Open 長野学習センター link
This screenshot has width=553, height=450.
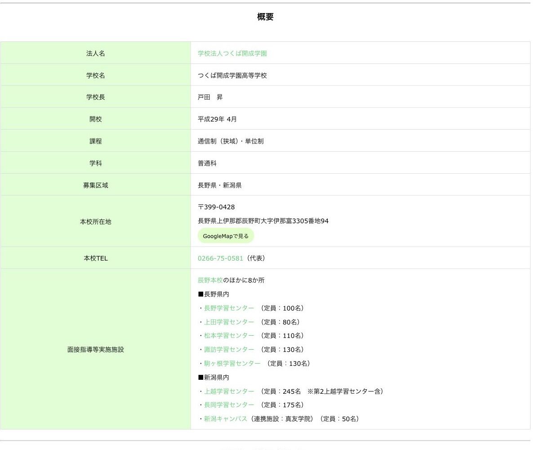(229, 308)
